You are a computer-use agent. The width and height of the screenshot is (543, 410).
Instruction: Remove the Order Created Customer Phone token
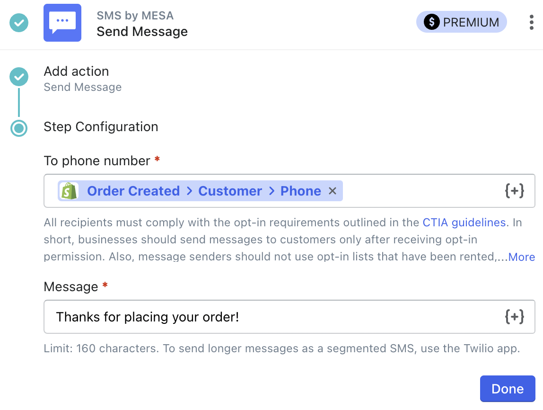point(333,191)
